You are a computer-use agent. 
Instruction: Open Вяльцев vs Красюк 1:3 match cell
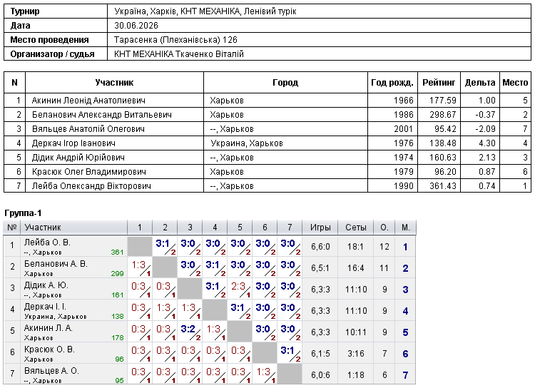265,374
